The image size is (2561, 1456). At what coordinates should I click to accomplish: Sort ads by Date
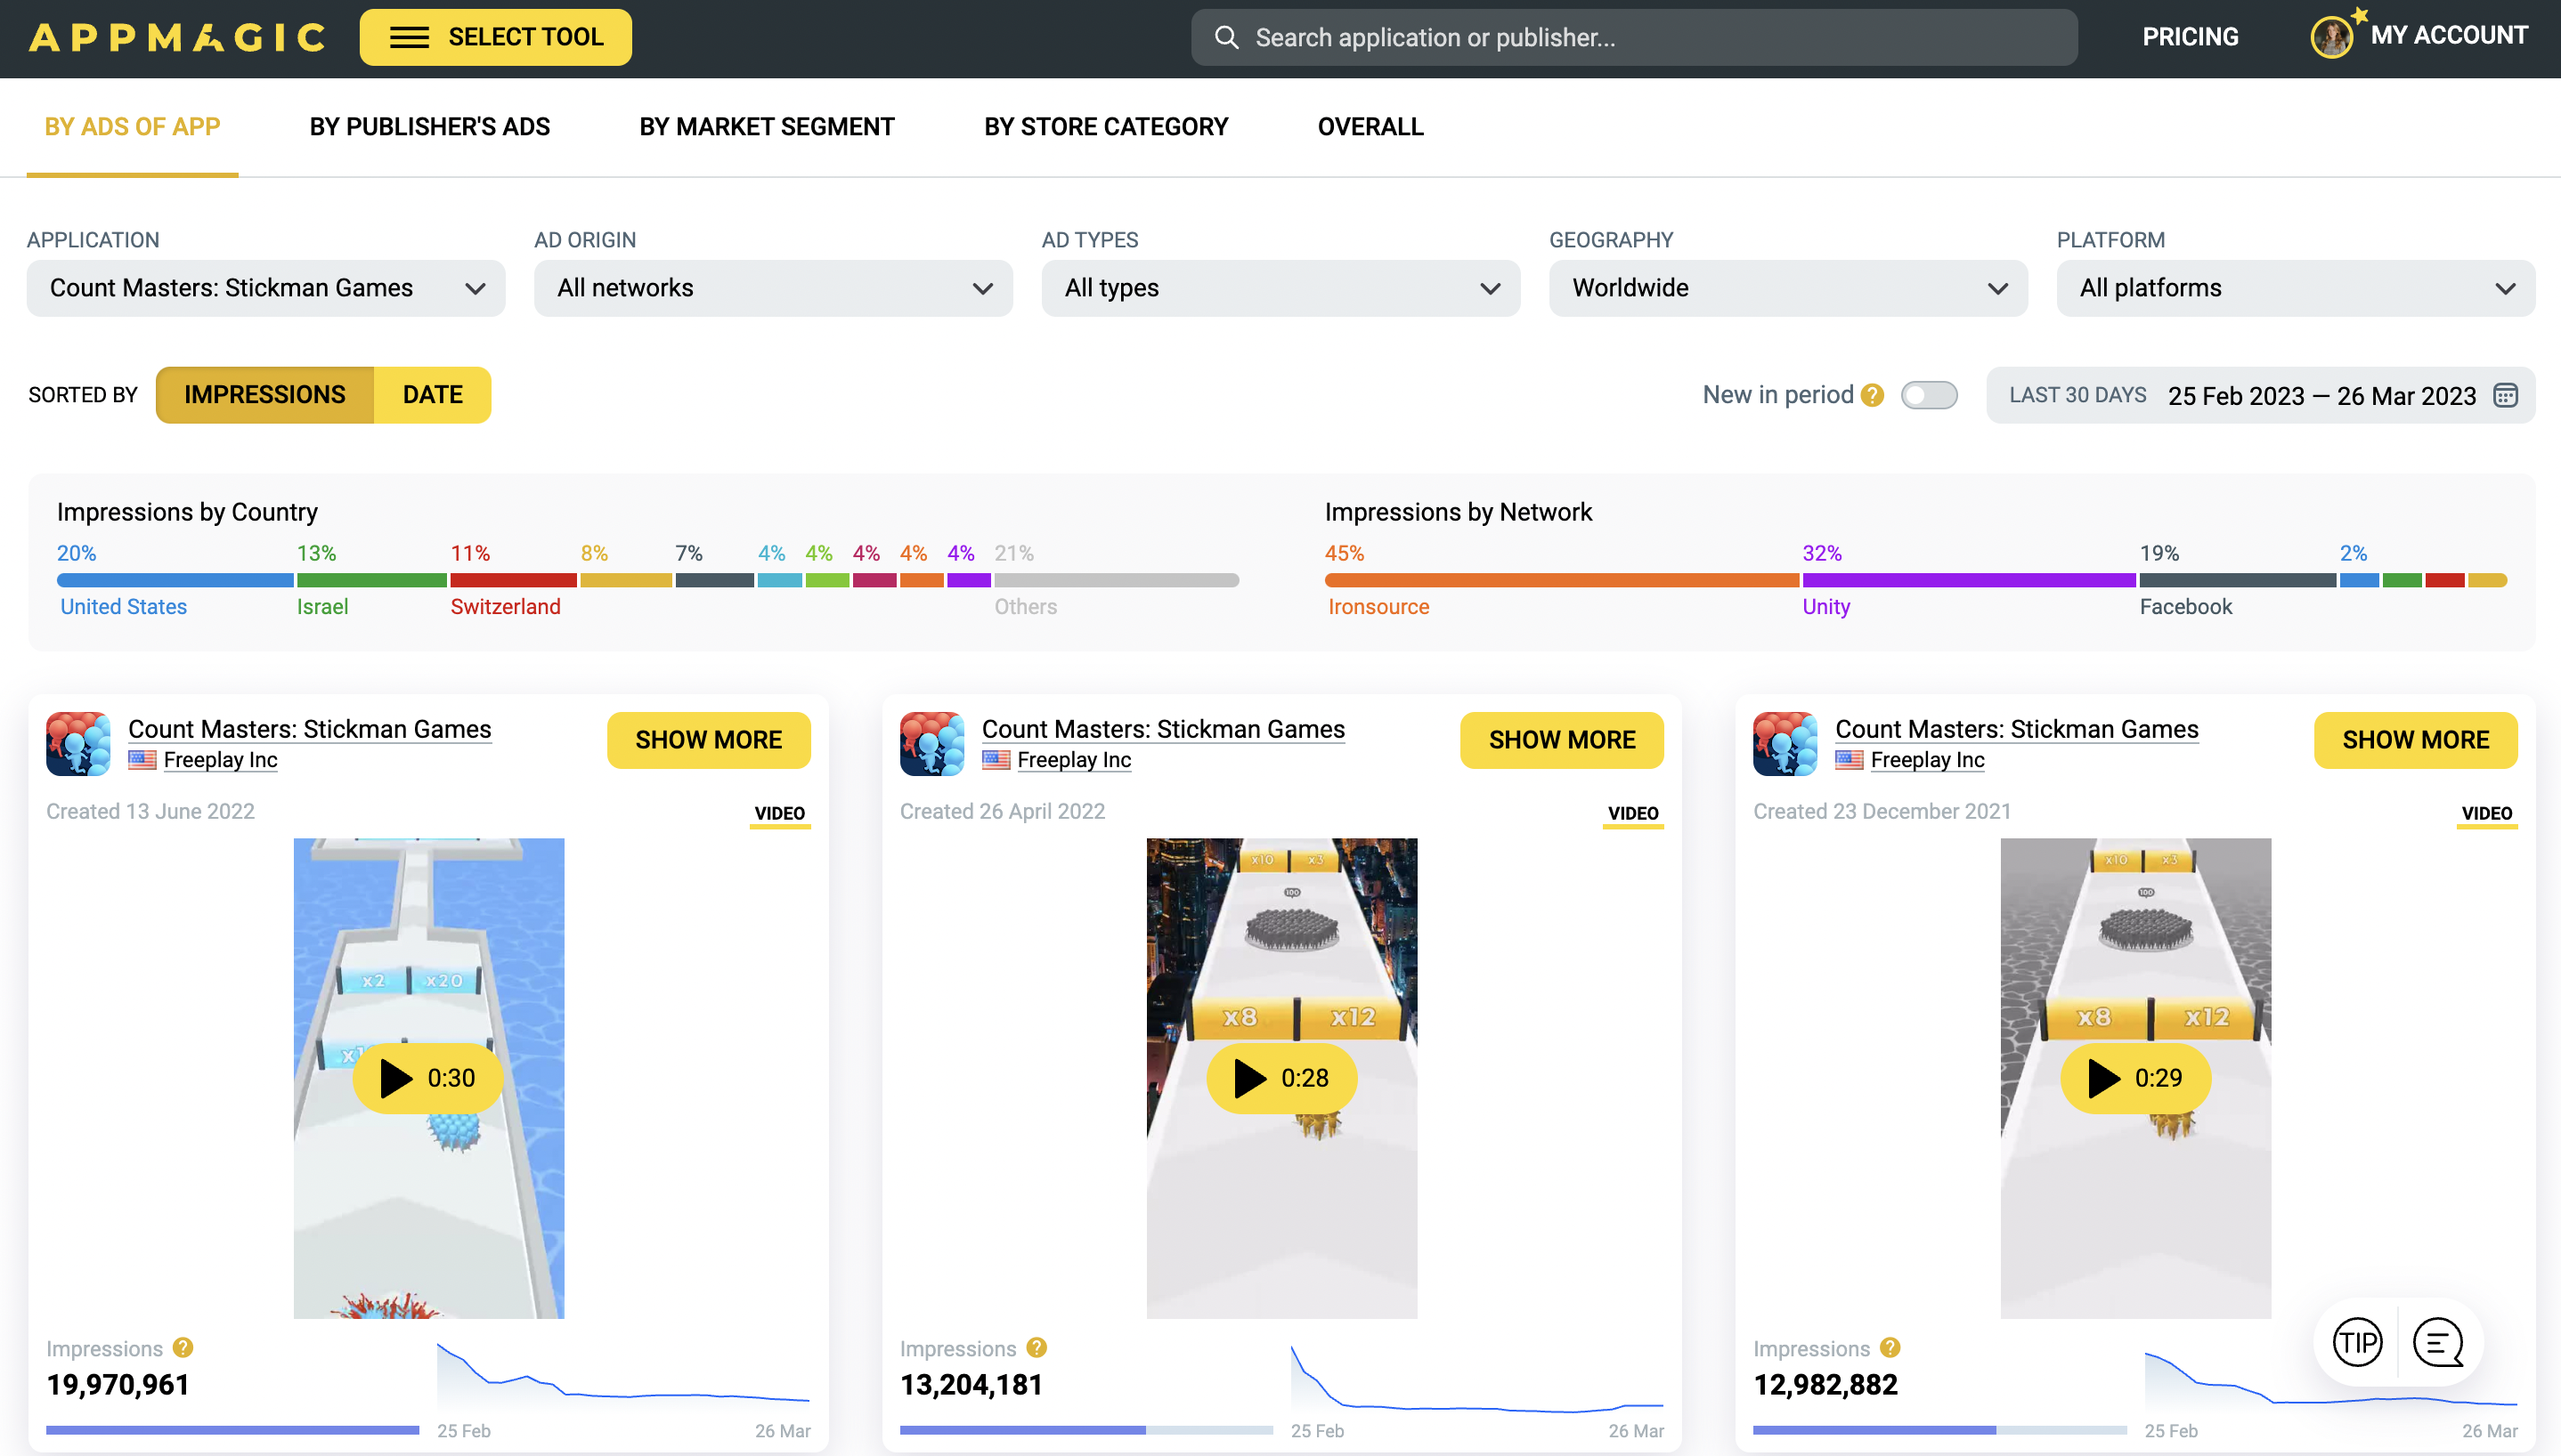(432, 395)
